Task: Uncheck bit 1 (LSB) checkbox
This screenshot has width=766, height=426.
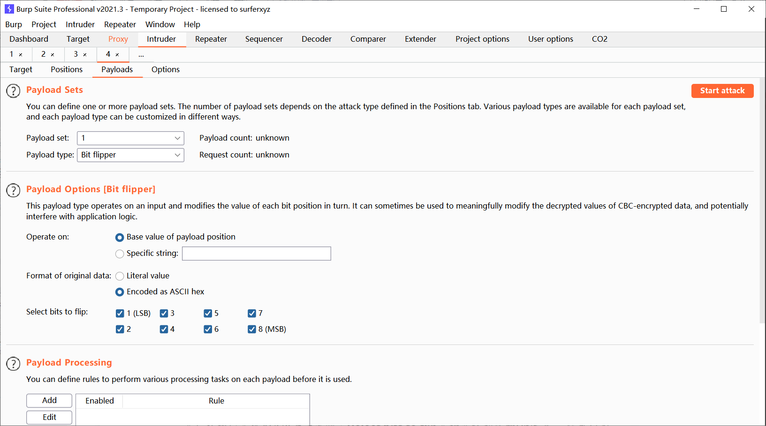Action: click(120, 314)
